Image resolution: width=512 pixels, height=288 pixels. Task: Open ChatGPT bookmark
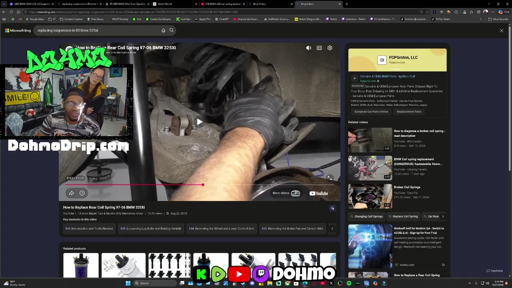(222, 19)
